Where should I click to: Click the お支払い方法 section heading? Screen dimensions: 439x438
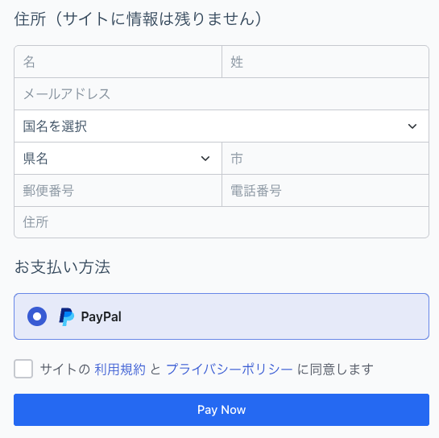(62, 267)
